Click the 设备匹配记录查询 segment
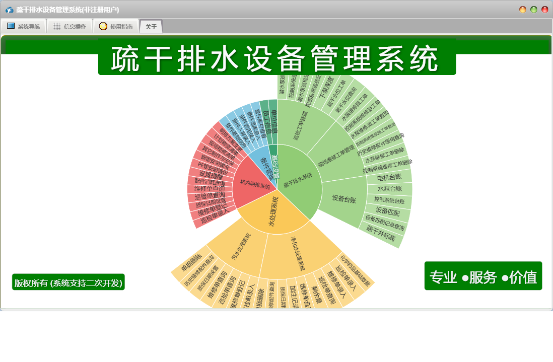Viewport: 553px width, 362px height. (384, 223)
